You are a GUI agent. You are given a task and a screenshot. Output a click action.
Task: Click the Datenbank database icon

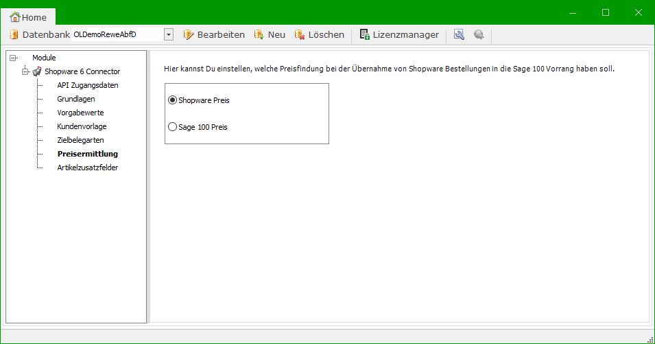pos(14,34)
